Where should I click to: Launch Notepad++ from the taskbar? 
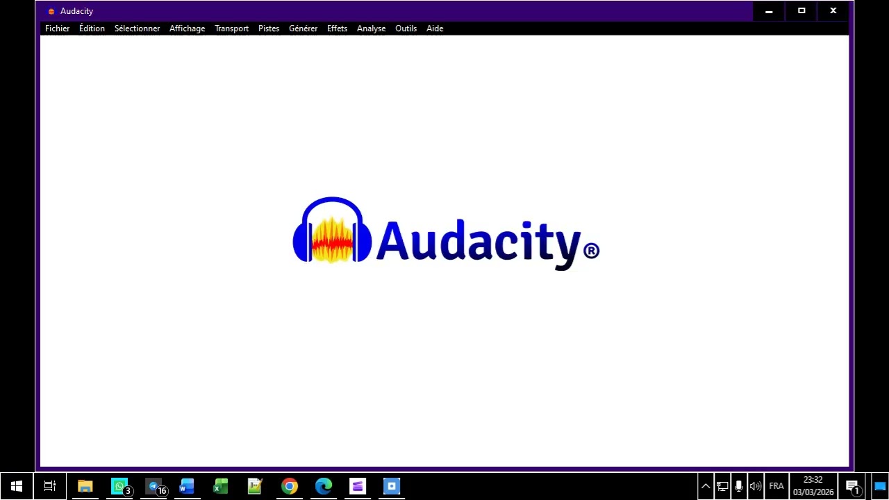[255, 486]
